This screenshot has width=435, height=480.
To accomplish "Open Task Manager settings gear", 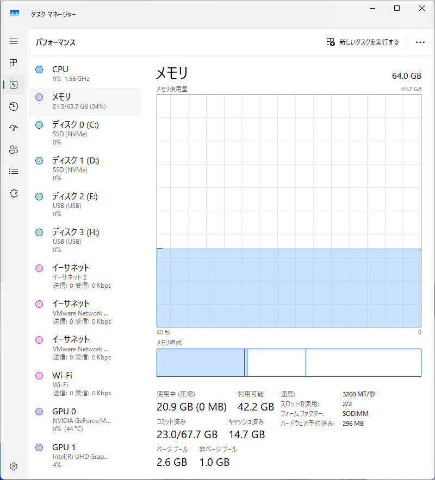I will (x=14, y=466).
